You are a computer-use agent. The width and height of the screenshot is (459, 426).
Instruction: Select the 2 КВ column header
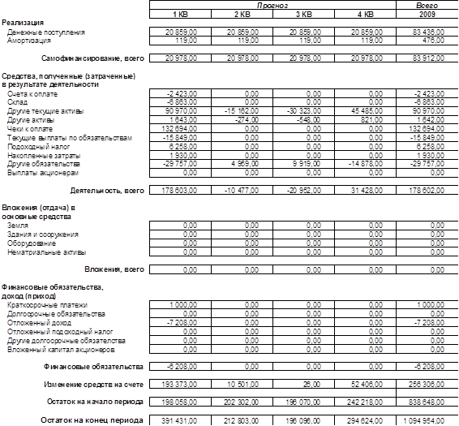pyautogui.click(x=242, y=14)
